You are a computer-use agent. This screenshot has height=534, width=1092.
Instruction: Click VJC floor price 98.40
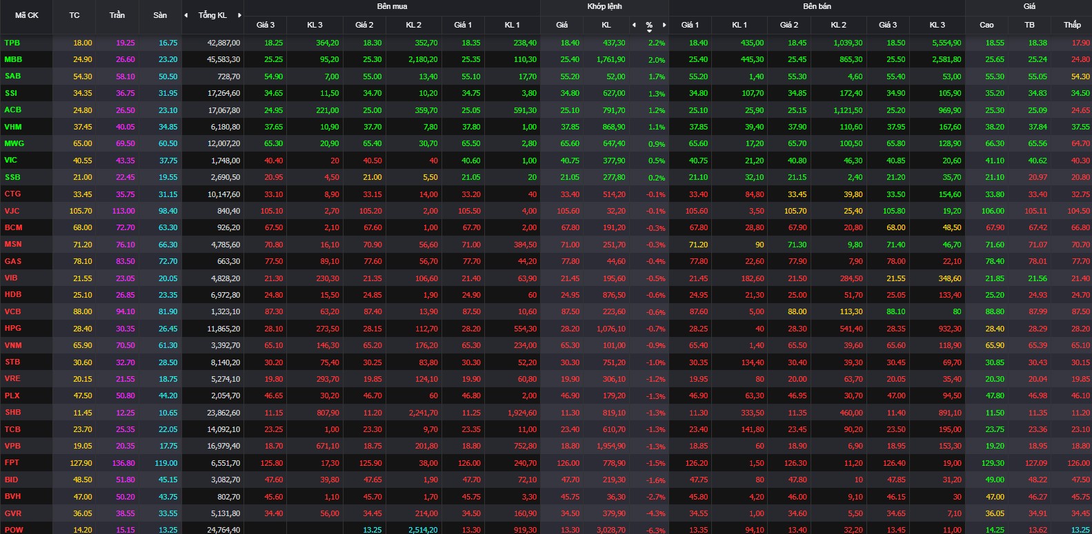tap(168, 211)
